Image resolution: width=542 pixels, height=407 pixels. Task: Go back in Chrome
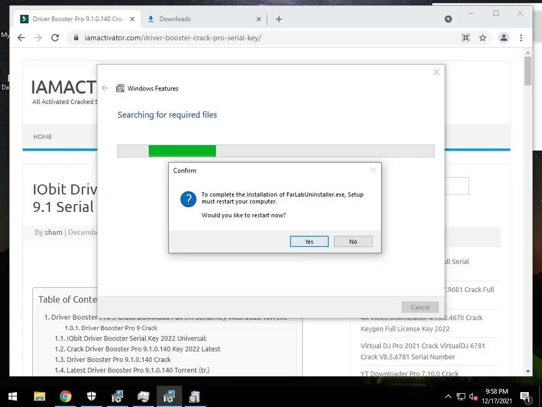[21, 38]
